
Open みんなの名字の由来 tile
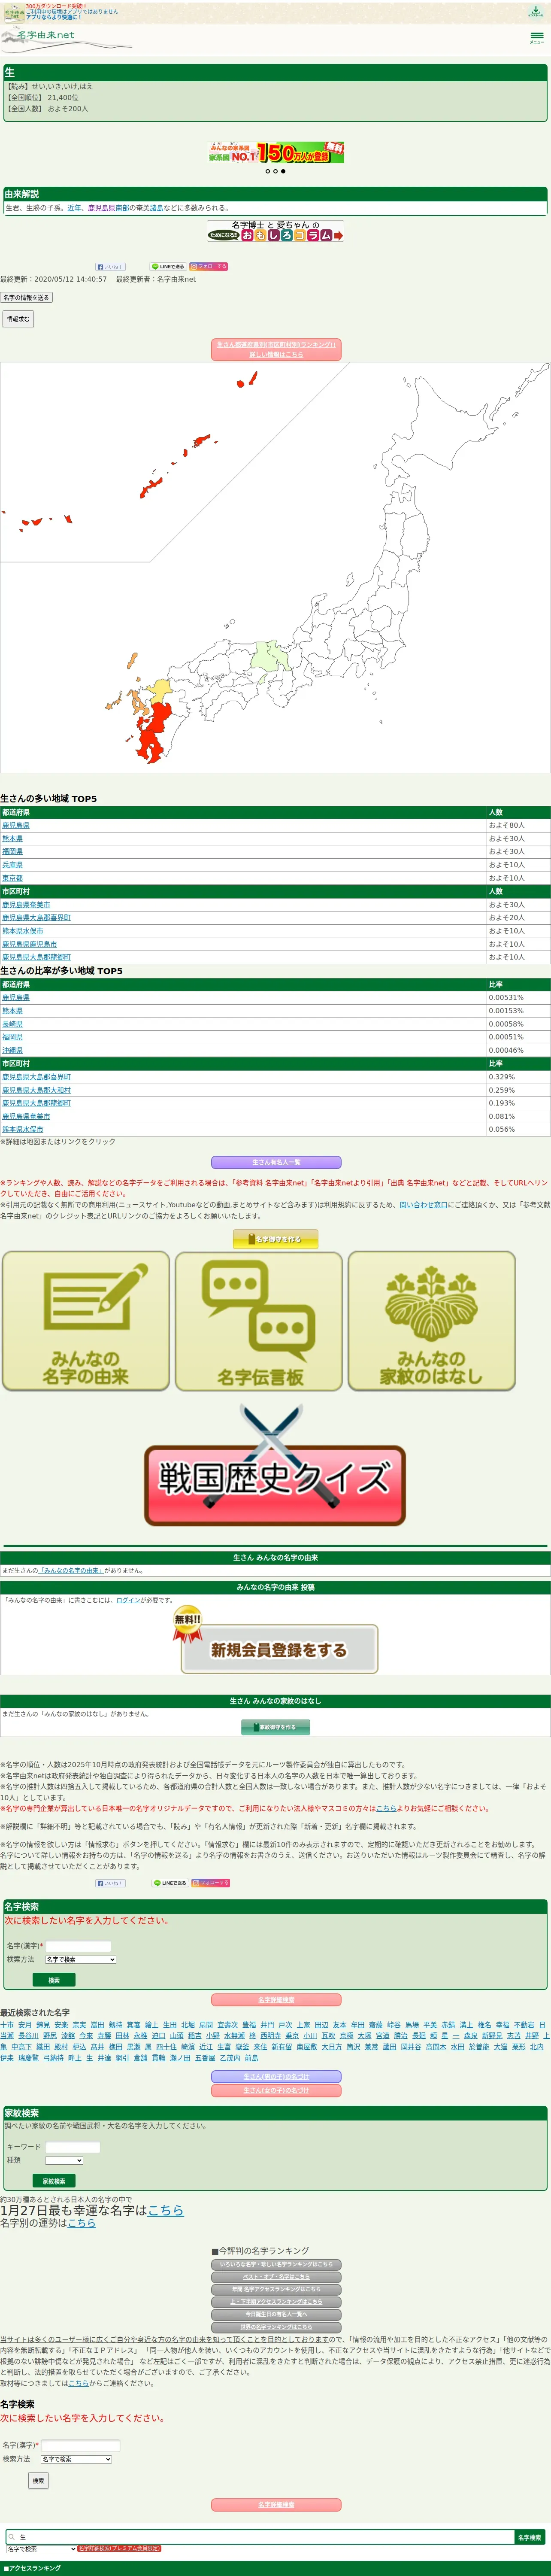(x=86, y=1321)
